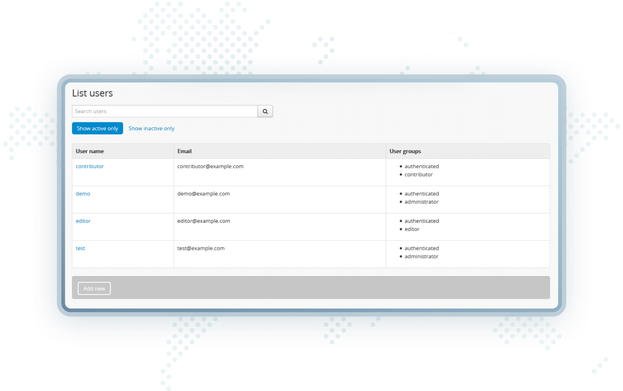Click authenticated group in editor row
623x391 pixels.
tap(422, 221)
